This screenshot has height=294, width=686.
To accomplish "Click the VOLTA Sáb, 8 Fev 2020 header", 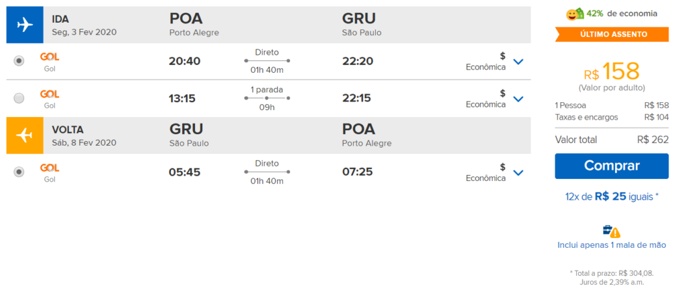I will click(x=84, y=136).
